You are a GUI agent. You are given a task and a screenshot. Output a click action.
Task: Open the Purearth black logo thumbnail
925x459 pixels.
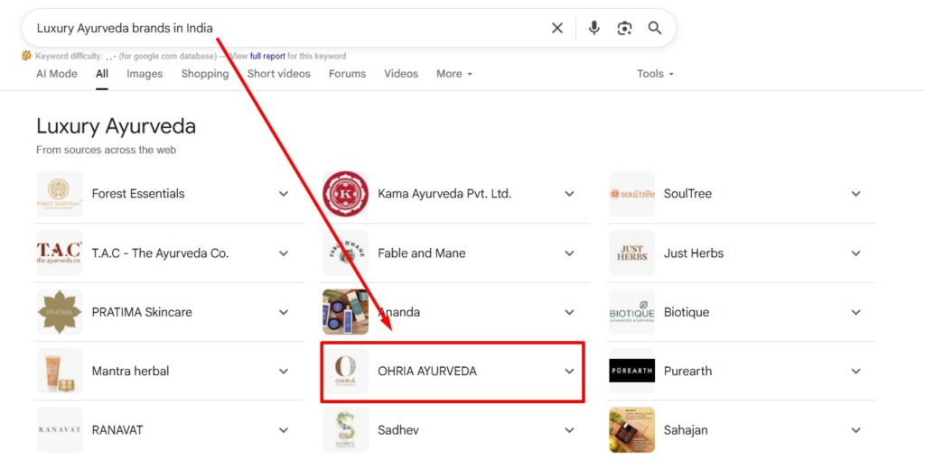pos(631,371)
